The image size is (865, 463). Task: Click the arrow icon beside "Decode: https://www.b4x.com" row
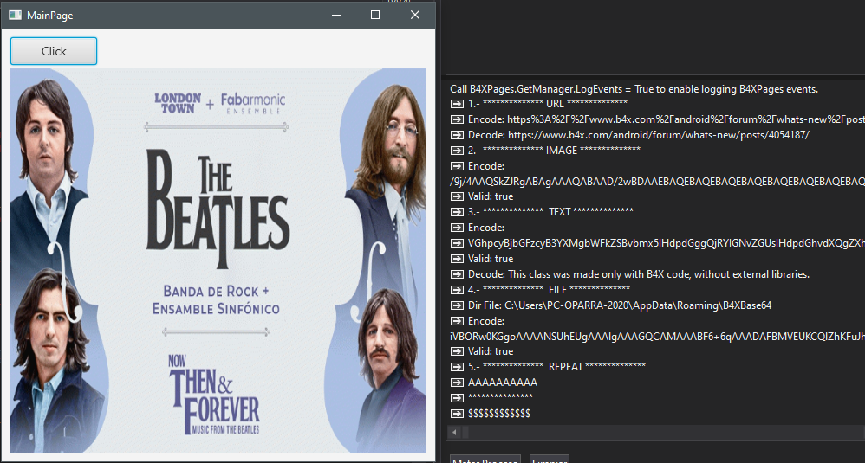pyautogui.click(x=457, y=135)
